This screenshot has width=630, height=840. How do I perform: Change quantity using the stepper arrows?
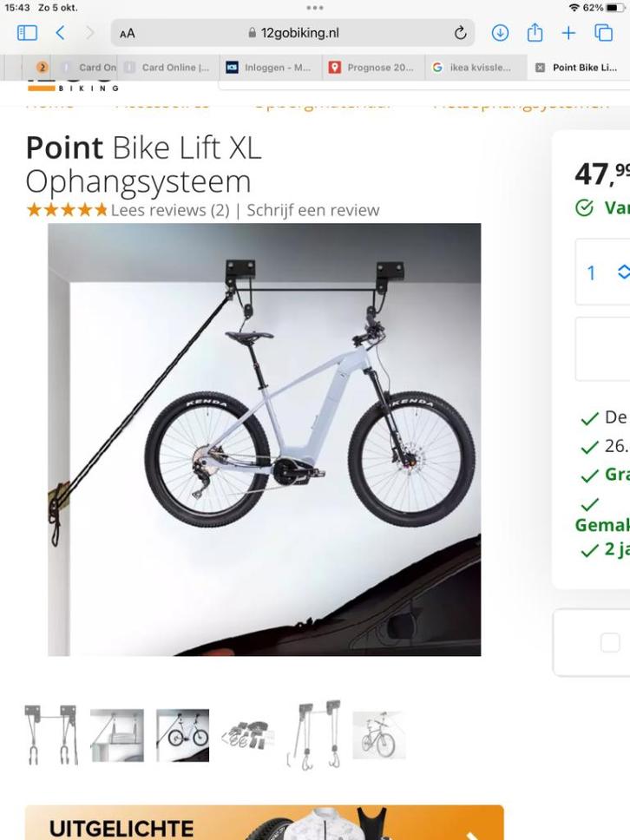622,272
